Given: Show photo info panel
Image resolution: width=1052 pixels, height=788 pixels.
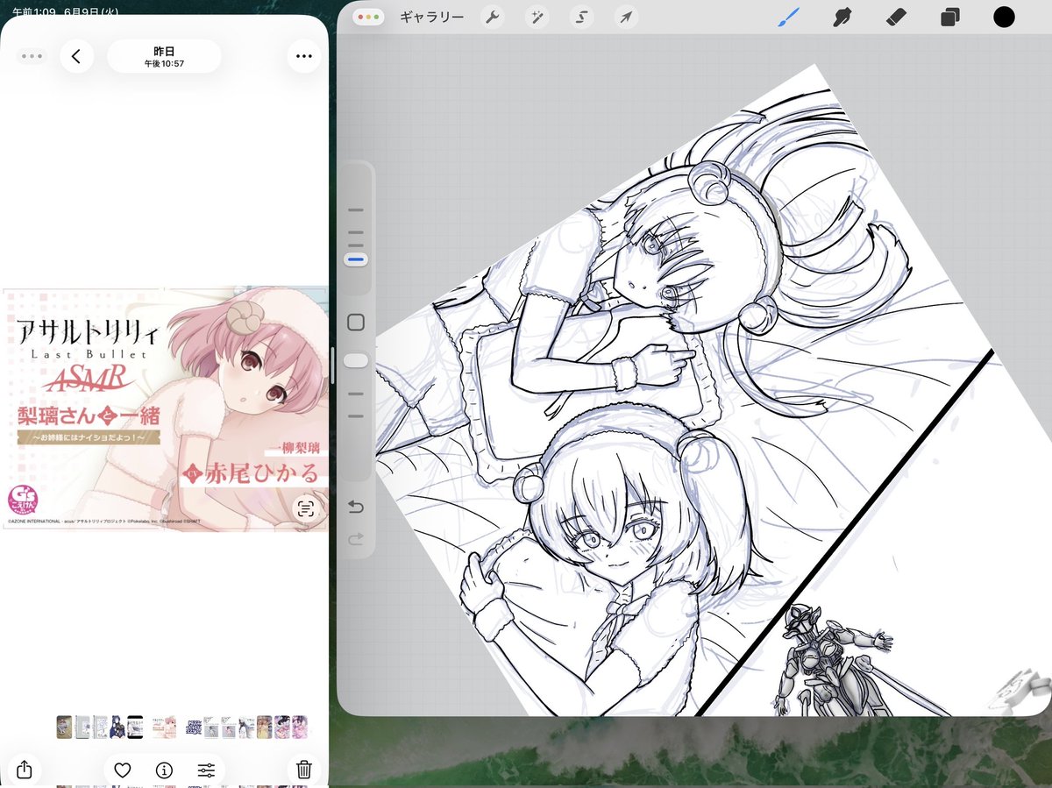Looking at the screenshot, I should click(164, 770).
